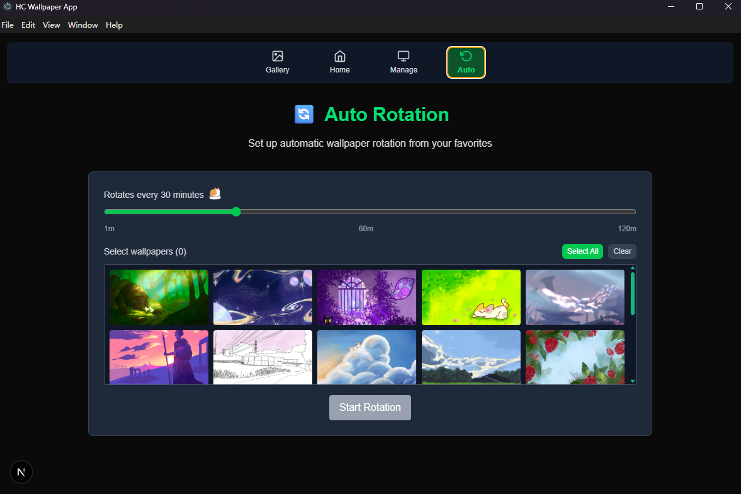Click the pudding emoji next to rotation interval text

pyautogui.click(x=215, y=193)
